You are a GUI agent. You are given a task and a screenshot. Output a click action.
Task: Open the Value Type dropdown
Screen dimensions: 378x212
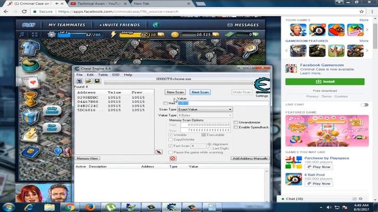tap(205, 115)
